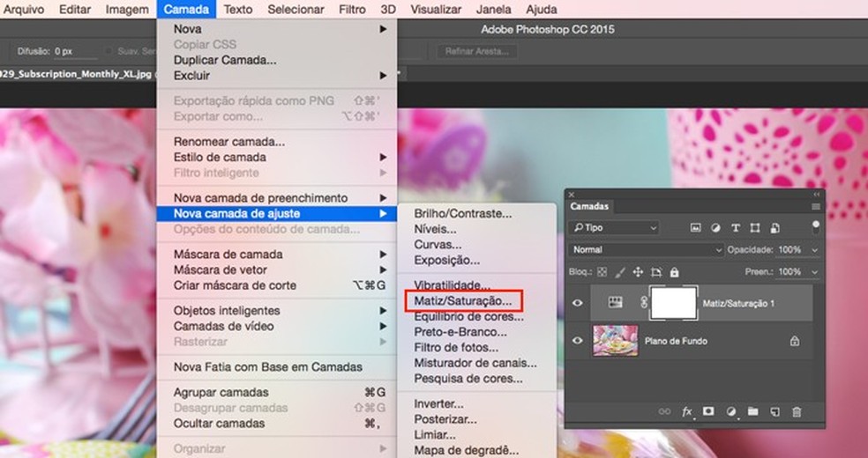Filter layers by adjustment layers icon
868x458 pixels.
tap(715, 227)
